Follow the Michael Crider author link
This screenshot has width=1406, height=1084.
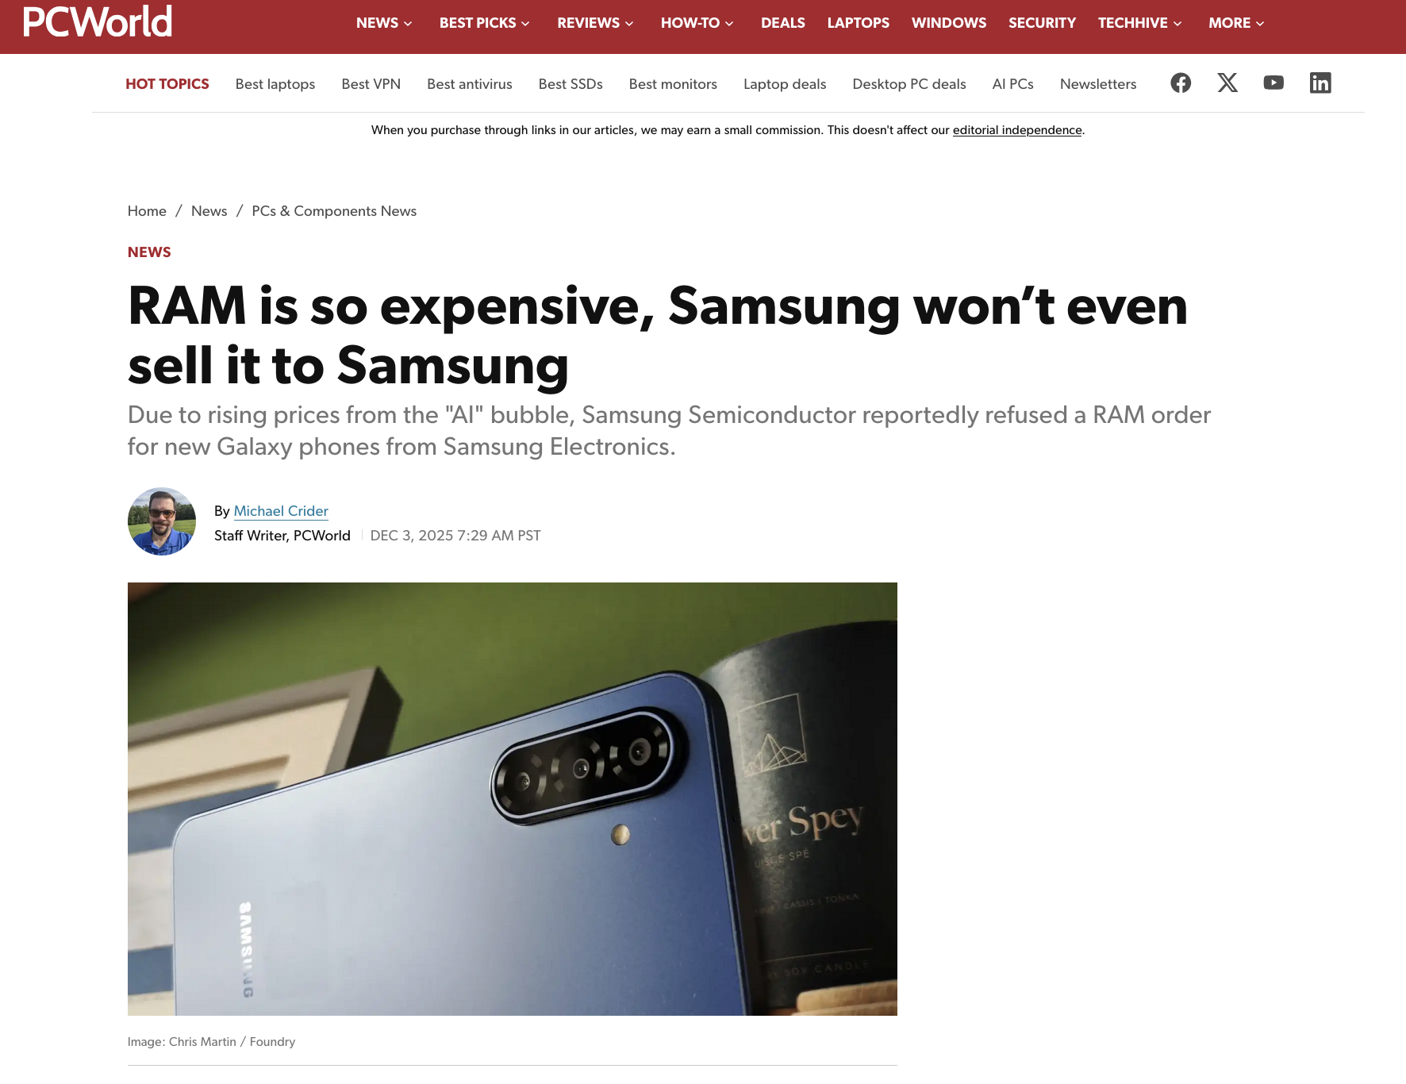pos(281,511)
